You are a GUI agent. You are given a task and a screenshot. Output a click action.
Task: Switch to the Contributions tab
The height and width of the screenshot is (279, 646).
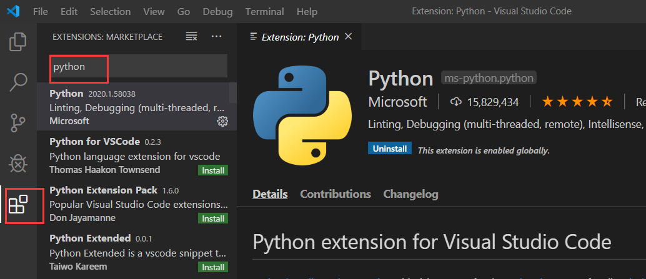335,194
